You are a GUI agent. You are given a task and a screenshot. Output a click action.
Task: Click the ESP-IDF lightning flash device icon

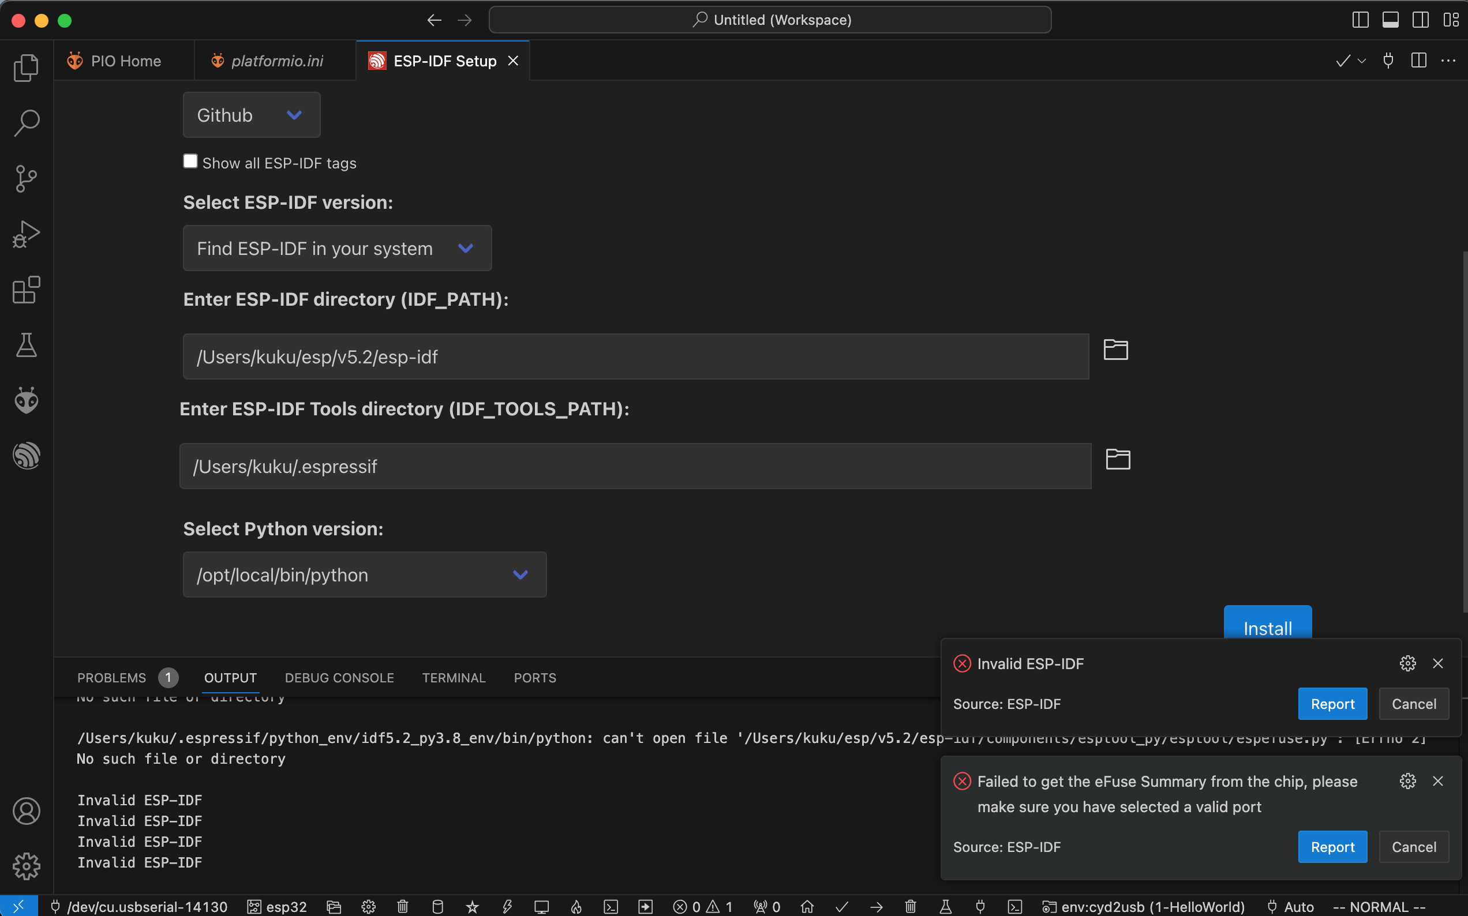pos(507,906)
